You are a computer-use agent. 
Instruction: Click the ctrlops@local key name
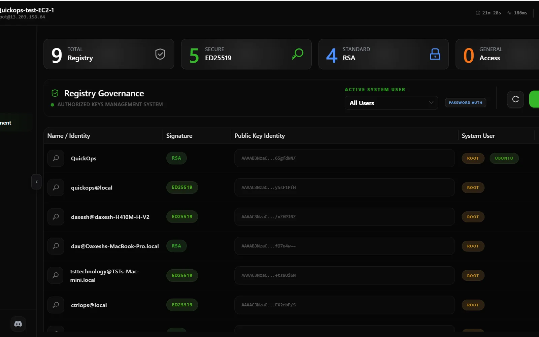(89, 305)
